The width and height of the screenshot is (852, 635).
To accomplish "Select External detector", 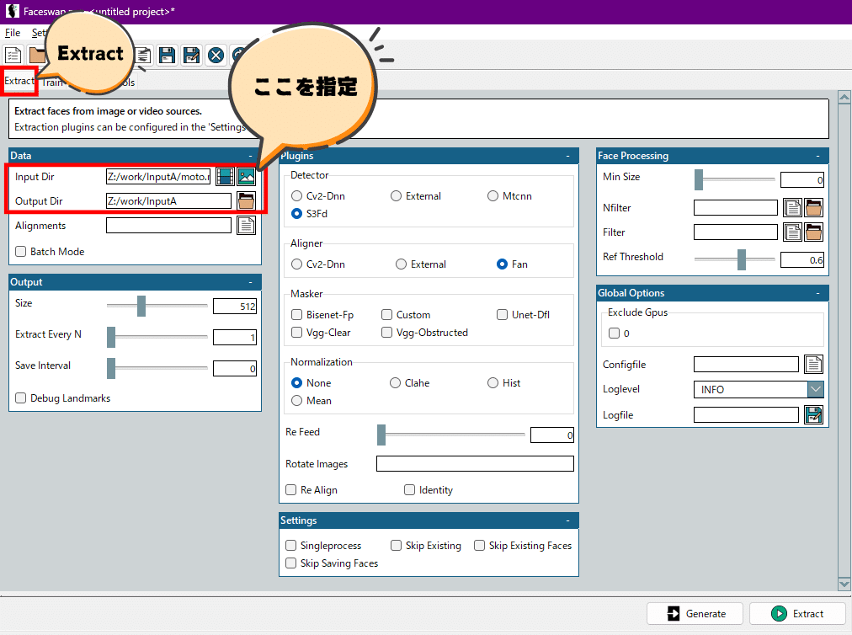I will [397, 195].
